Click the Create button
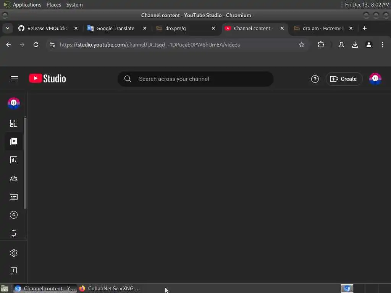This screenshot has width=391, height=293. [x=344, y=79]
